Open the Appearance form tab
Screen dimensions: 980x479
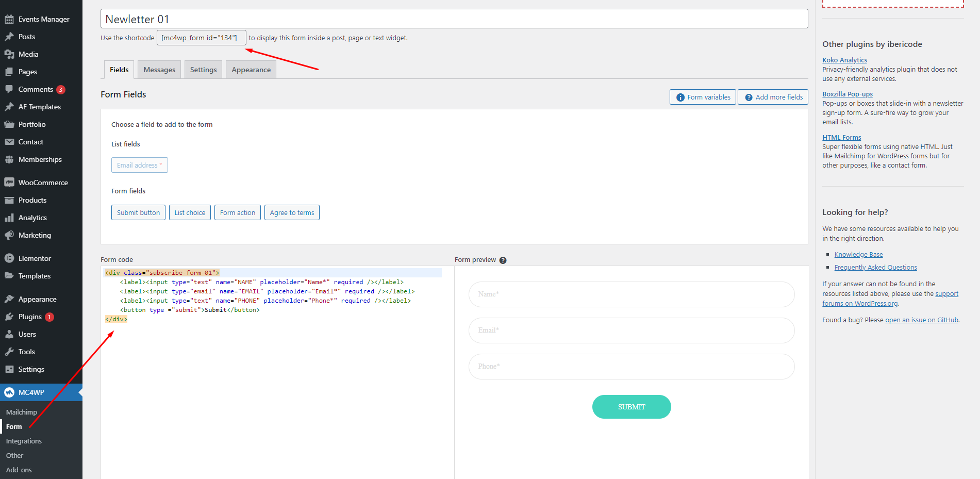point(251,70)
